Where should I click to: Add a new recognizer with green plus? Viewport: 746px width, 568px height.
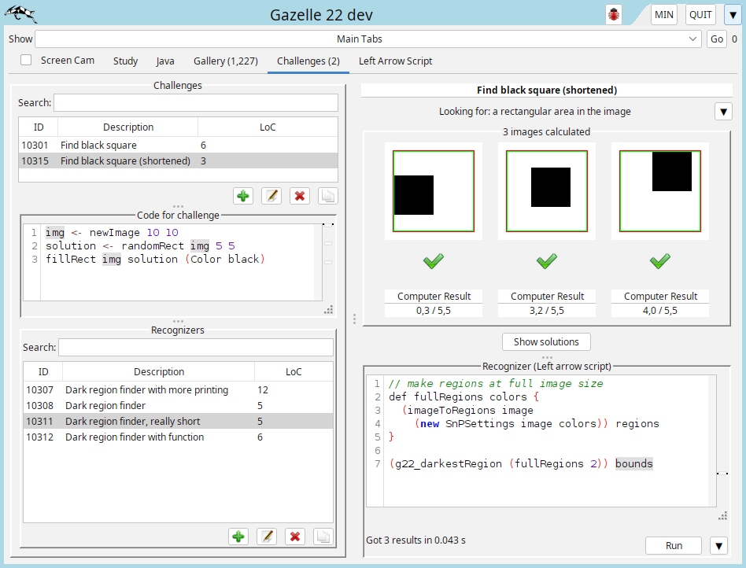[238, 537]
